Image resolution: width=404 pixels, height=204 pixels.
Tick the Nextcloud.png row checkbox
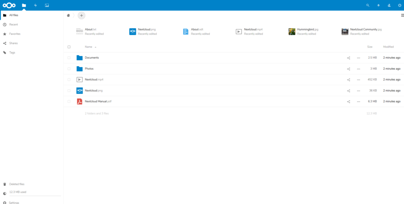[69, 91]
